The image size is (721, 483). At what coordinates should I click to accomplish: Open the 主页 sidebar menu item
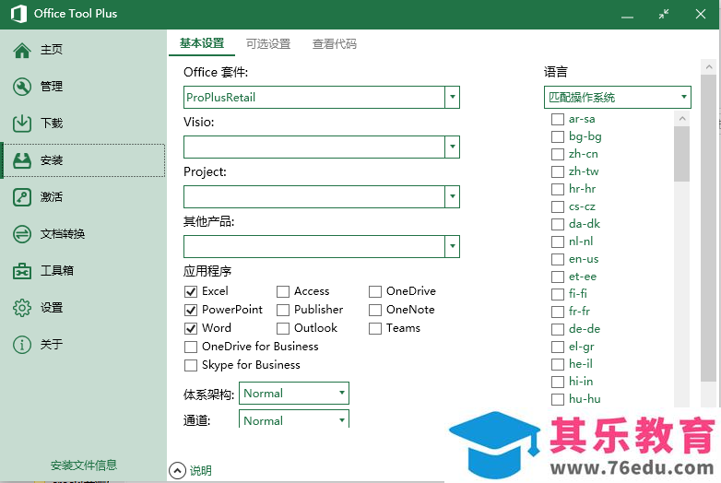pos(84,50)
